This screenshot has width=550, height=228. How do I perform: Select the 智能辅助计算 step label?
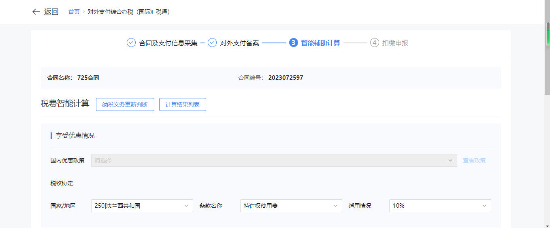320,43
